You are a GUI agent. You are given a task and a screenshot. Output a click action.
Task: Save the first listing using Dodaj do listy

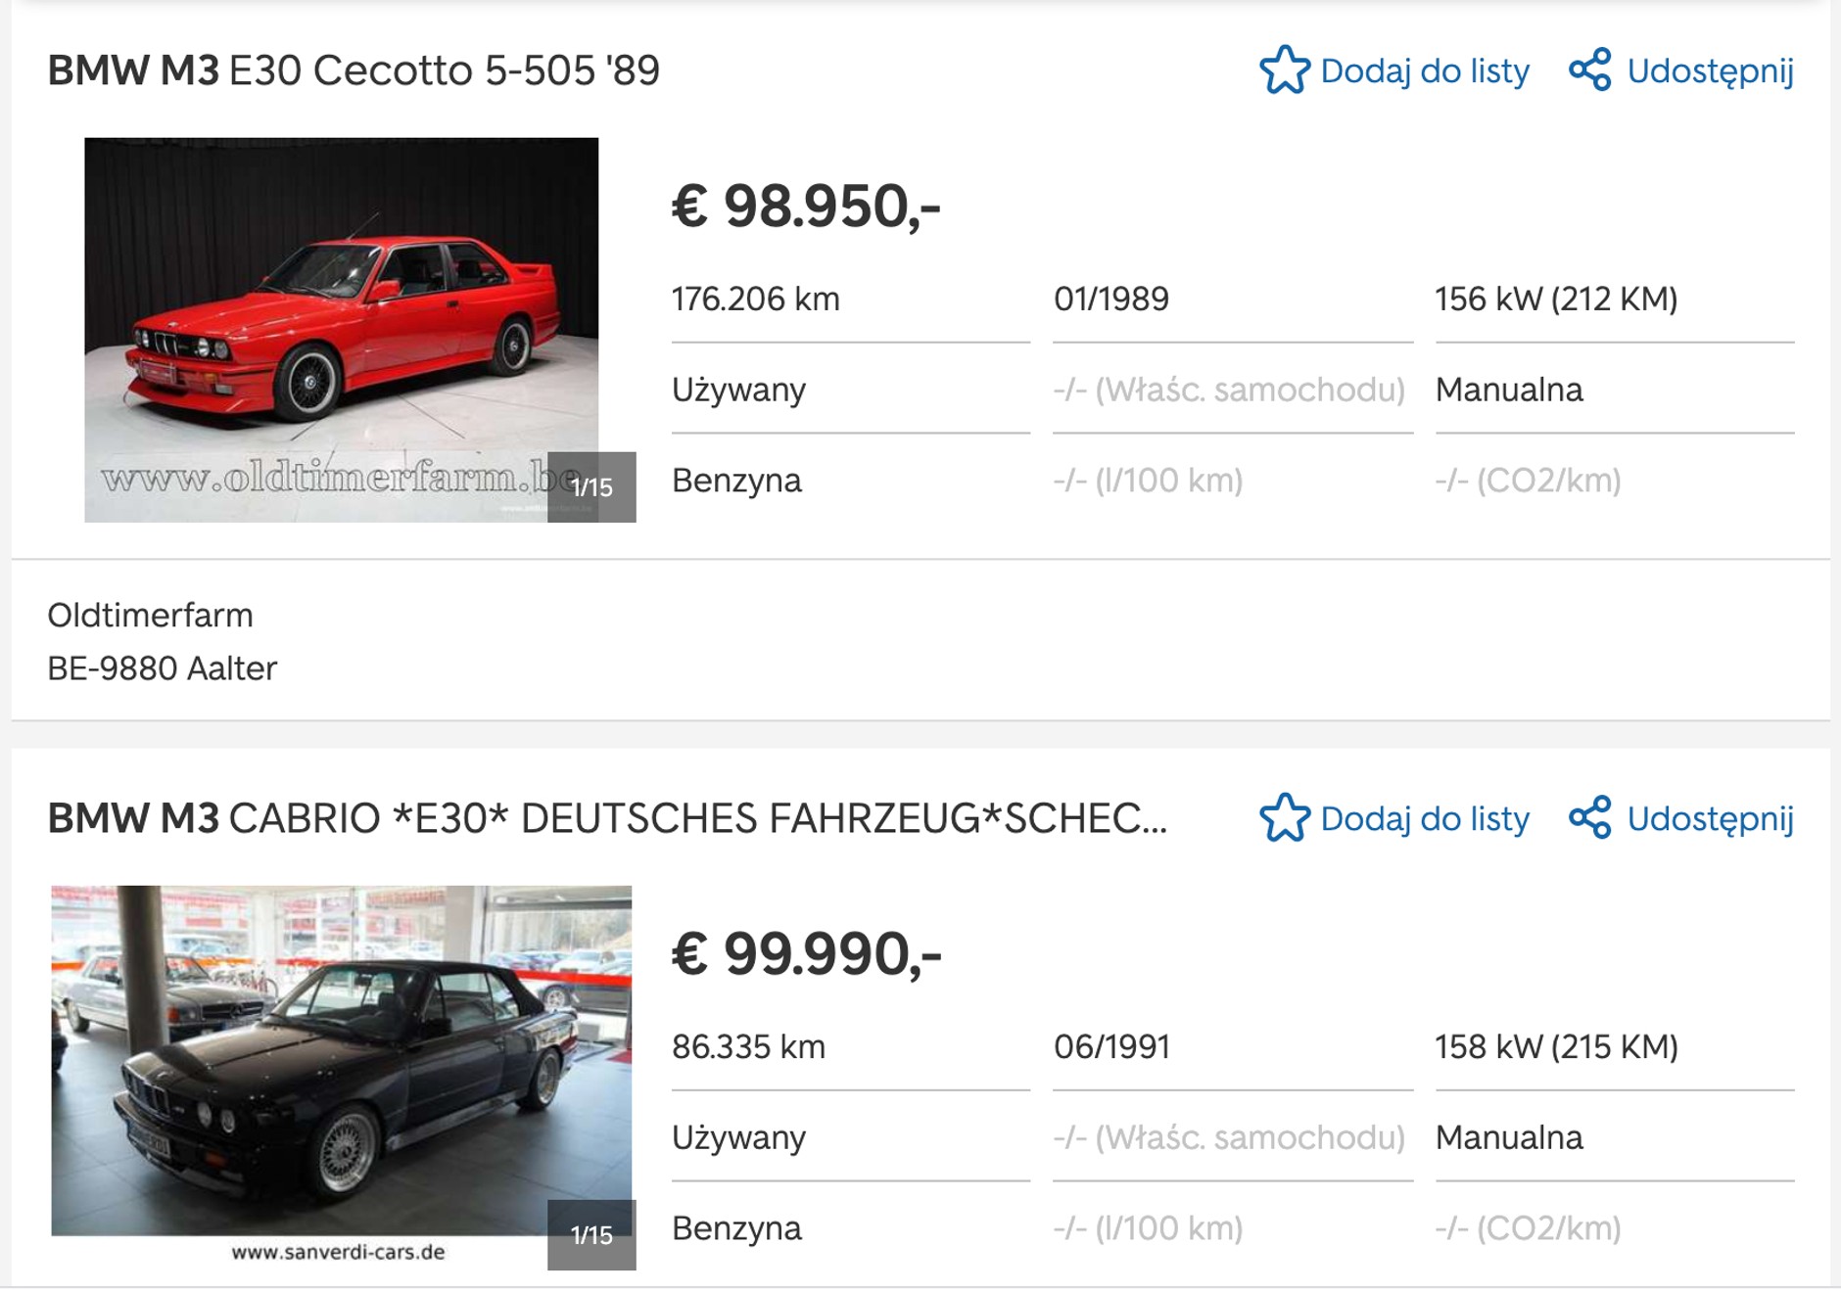1424,69
